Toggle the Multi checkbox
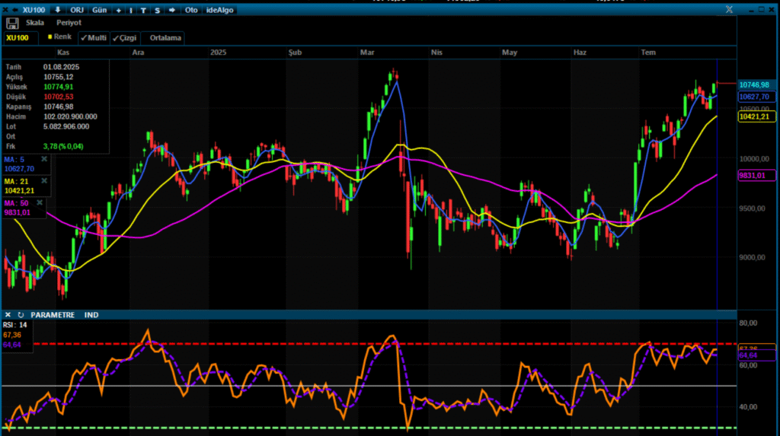Screen dimensions: 780x436 pos(94,38)
